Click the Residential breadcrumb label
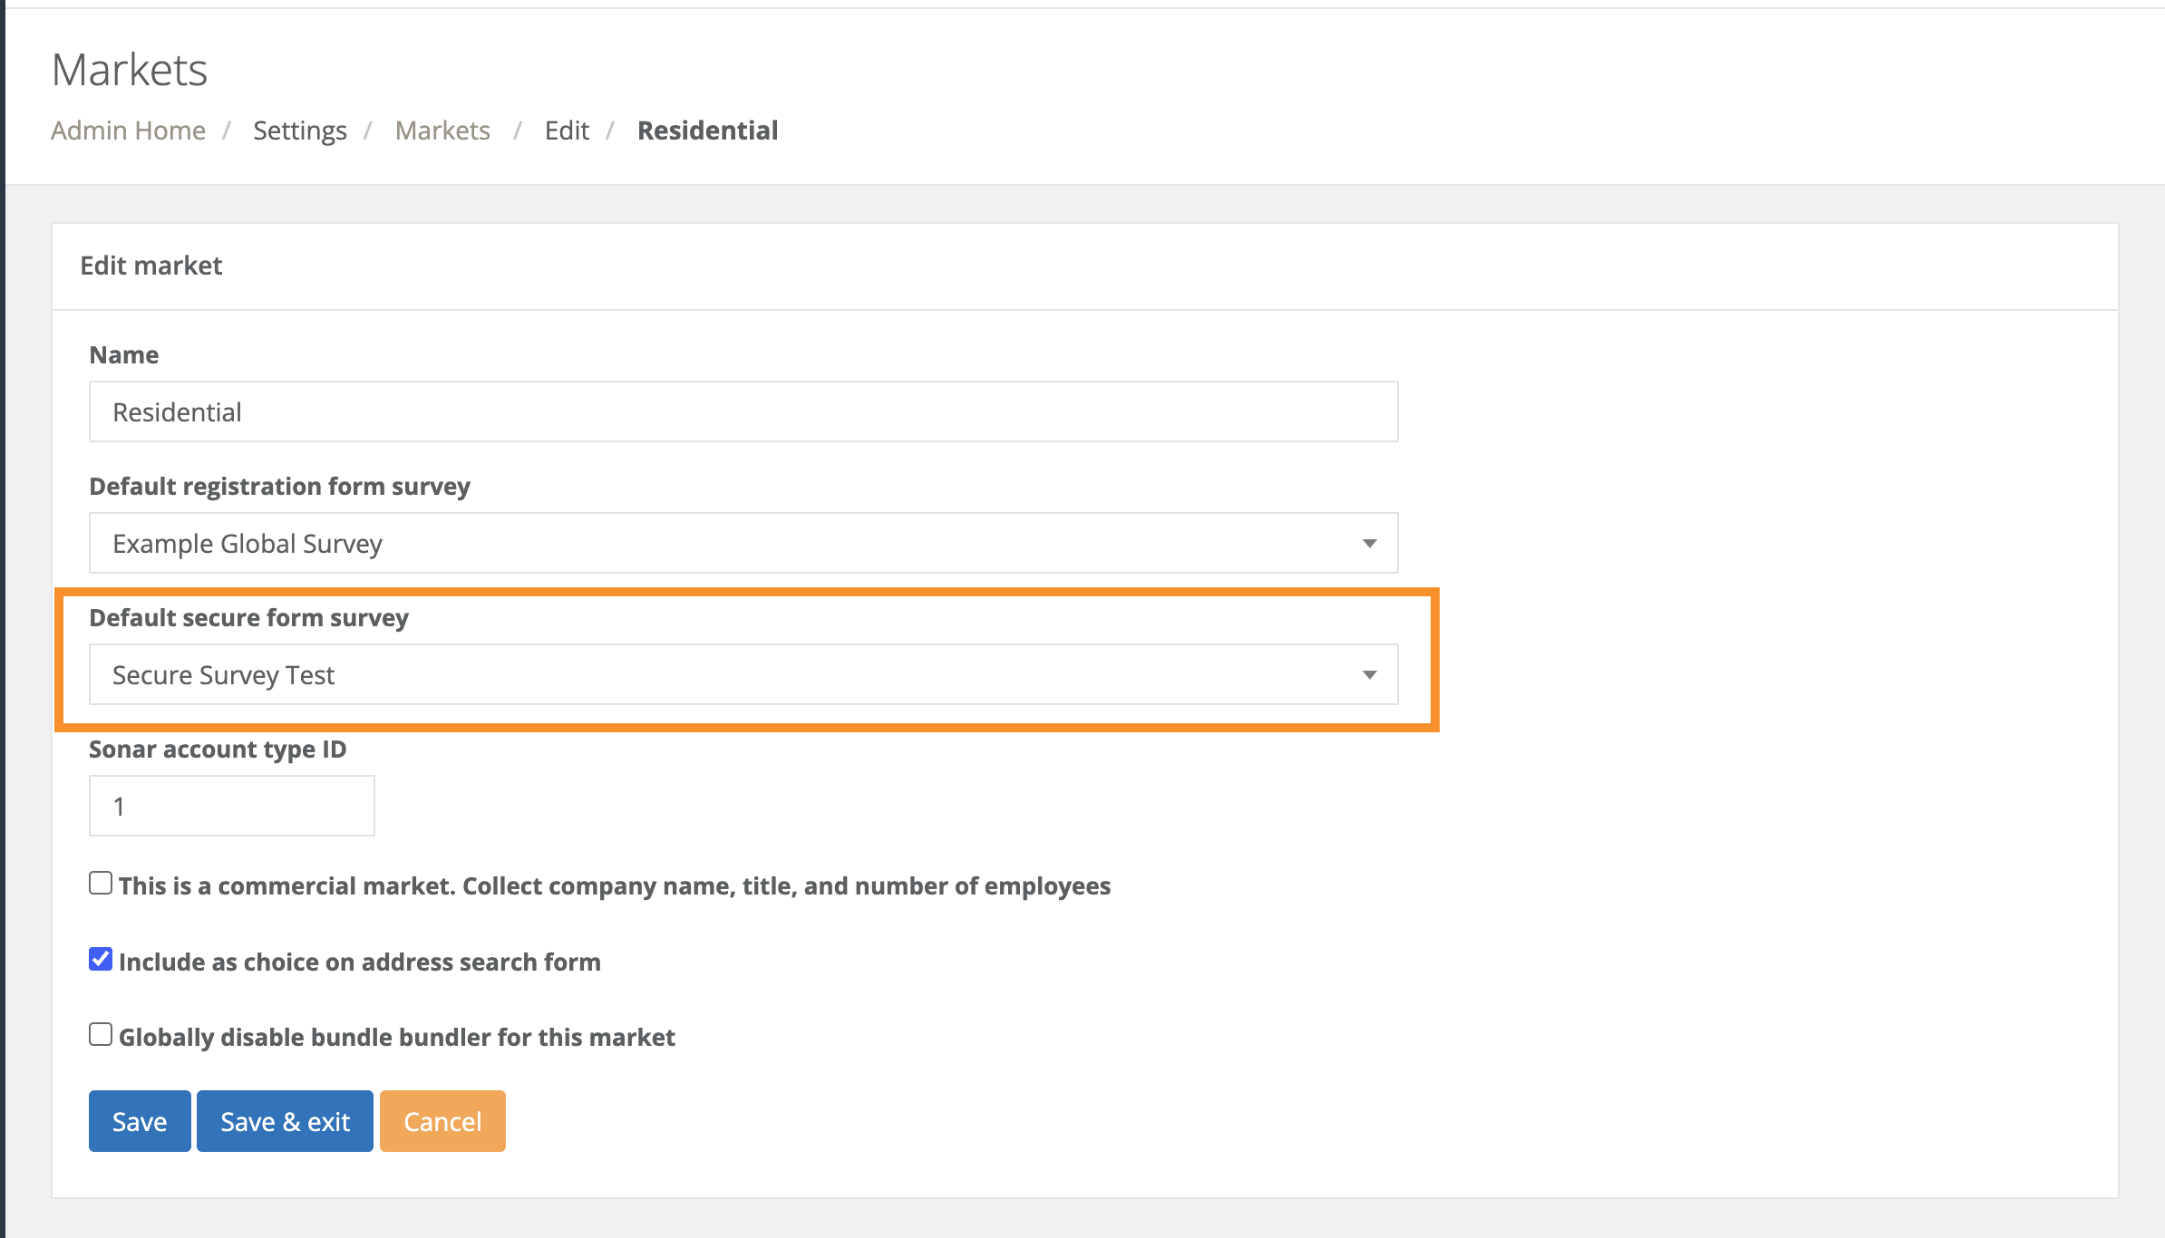The width and height of the screenshot is (2165, 1238). coord(707,131)
